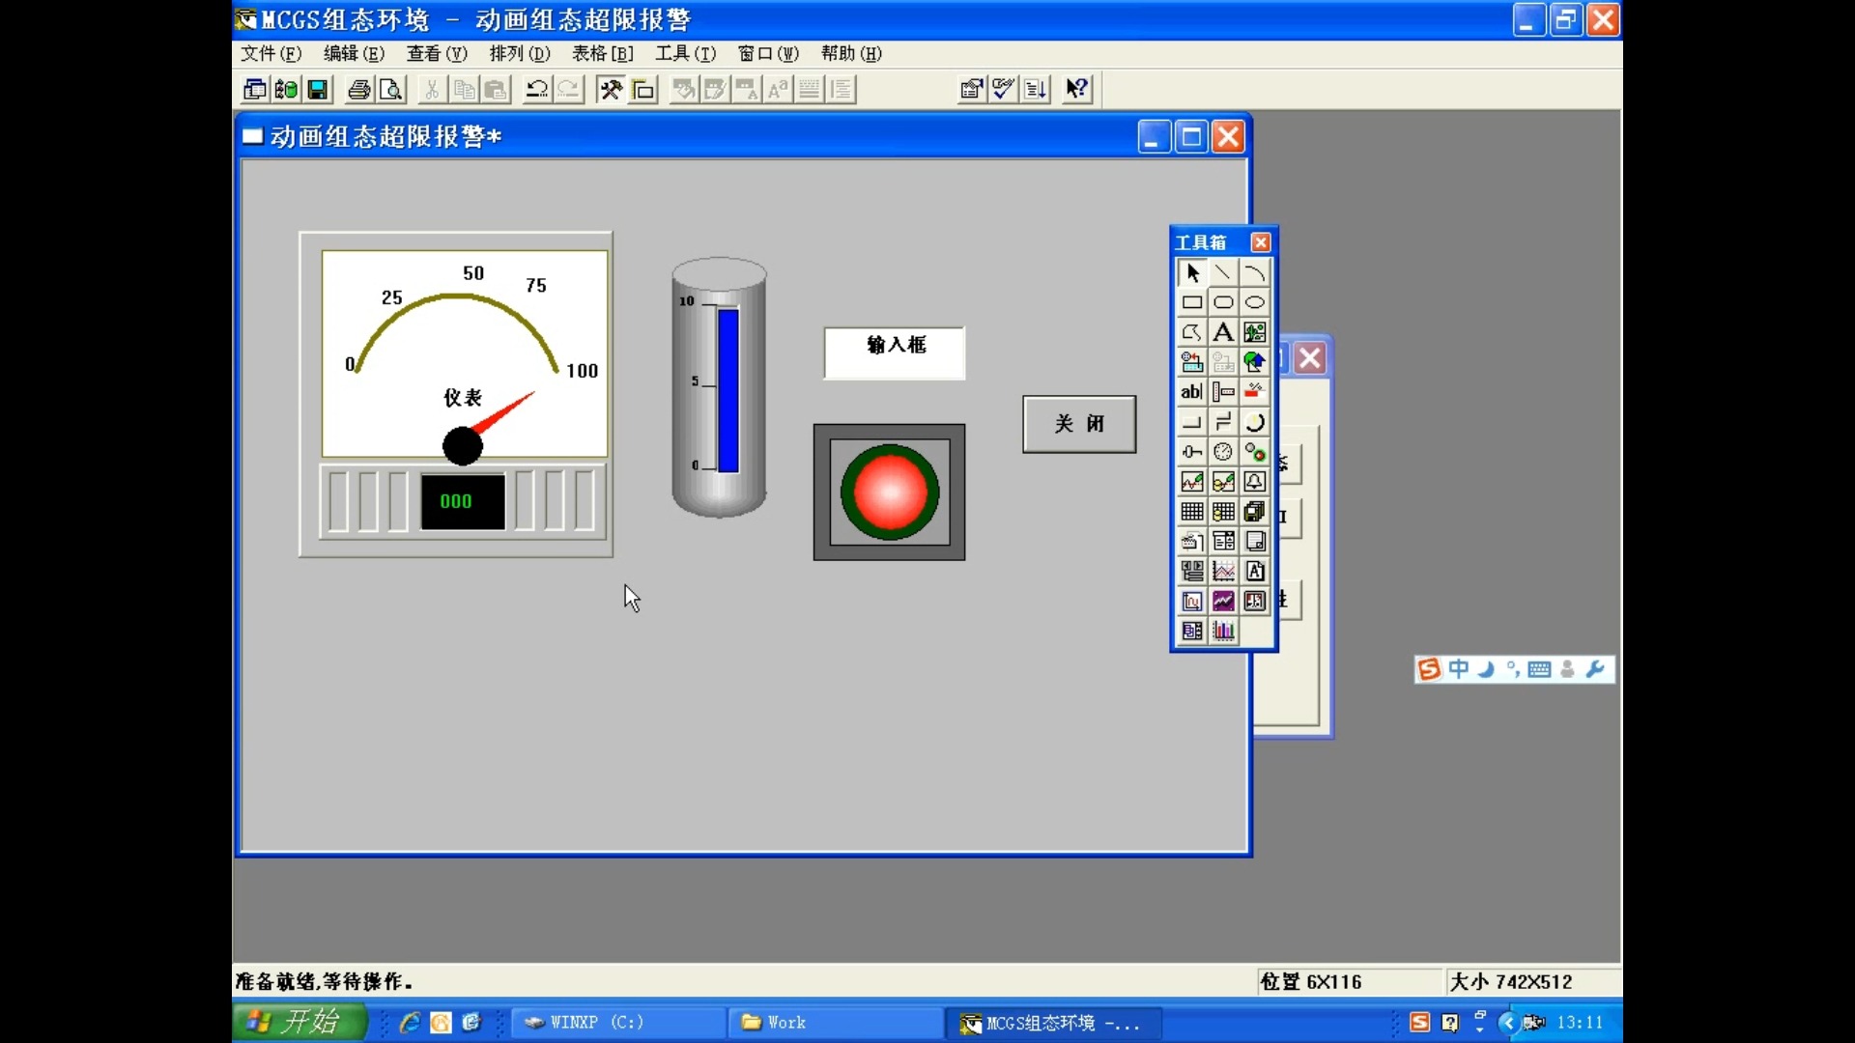The height and width of the screenshot is (1043, 1855).
Task: Choose the input box 'ab|' tool
Action: click(x=1192, y=392)
